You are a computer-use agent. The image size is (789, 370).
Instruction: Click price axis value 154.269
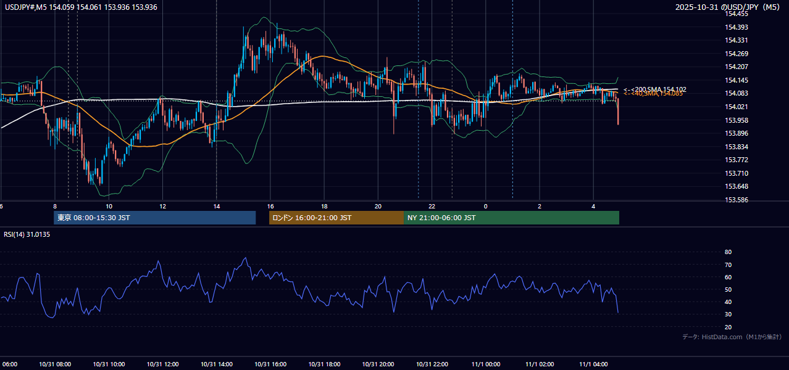pos(737,54)
